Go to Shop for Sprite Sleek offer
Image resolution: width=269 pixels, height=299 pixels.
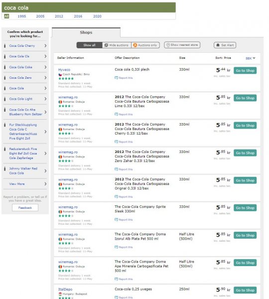click(245, 208)
